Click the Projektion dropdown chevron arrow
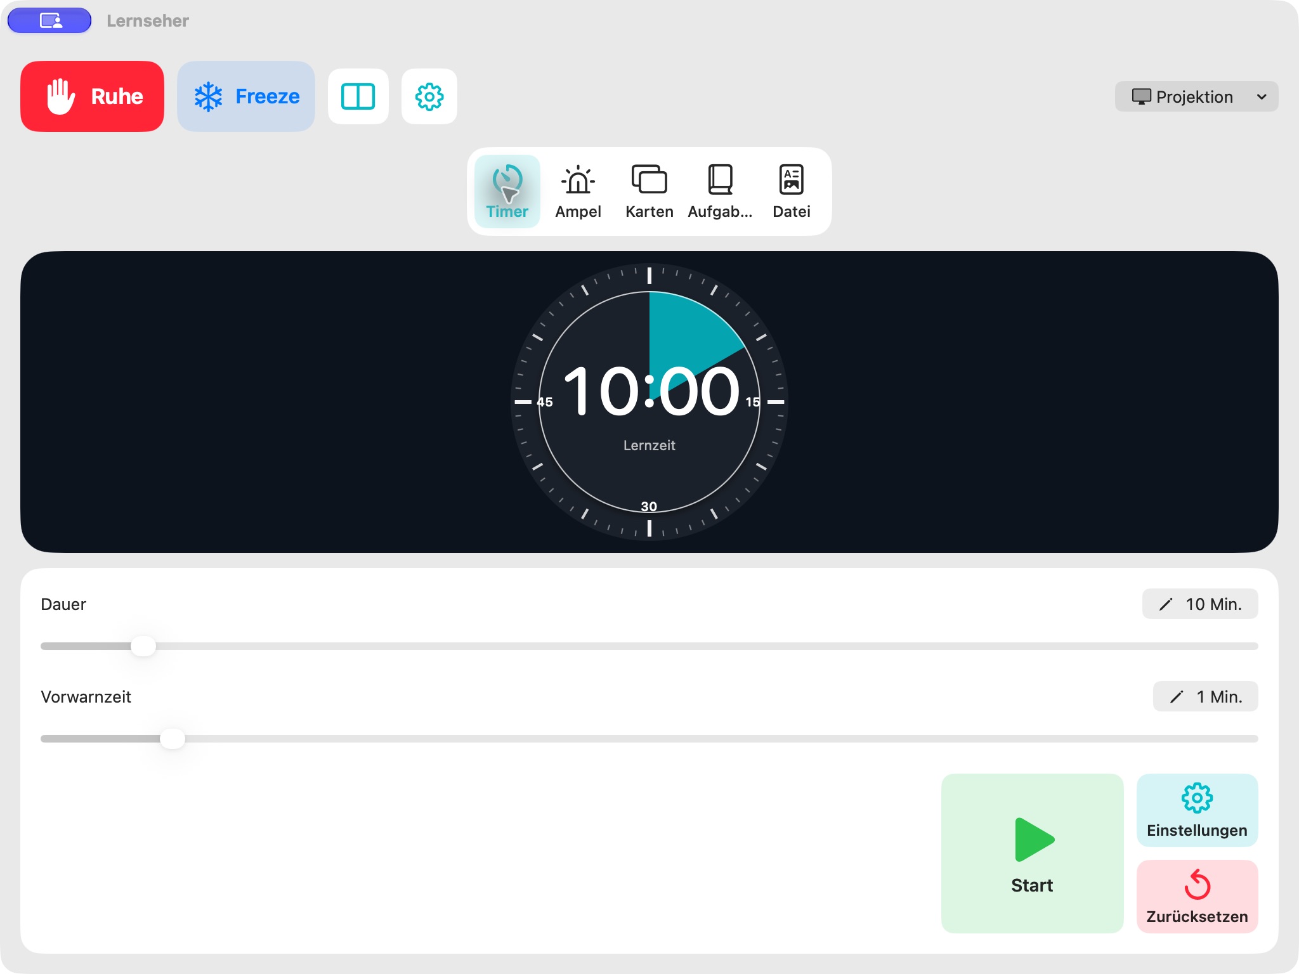This screenshot has width=1299, height=974. click(x=1262, y=97)
